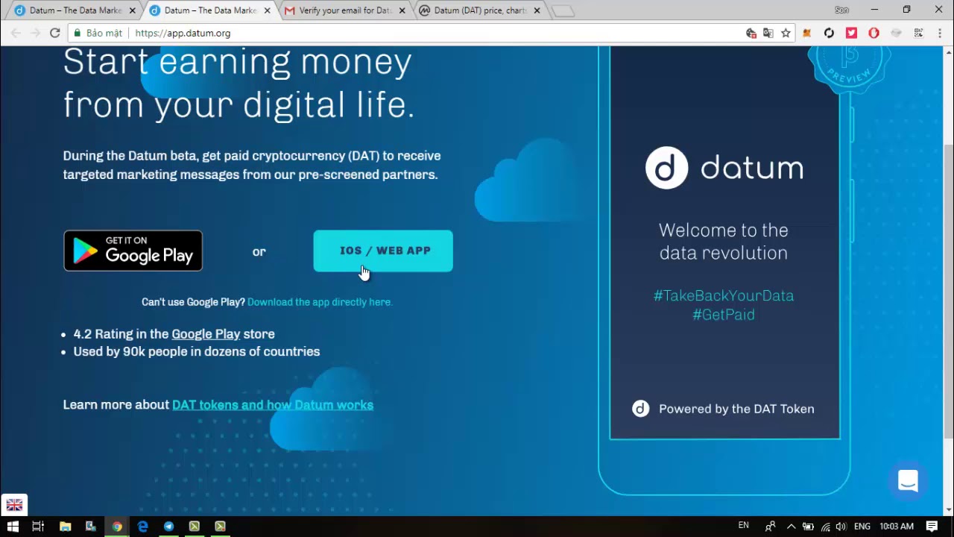Click the ENG input language indicator
This screenshot has height=537, width=954.
pyautogui.click(x=862, y=527)
